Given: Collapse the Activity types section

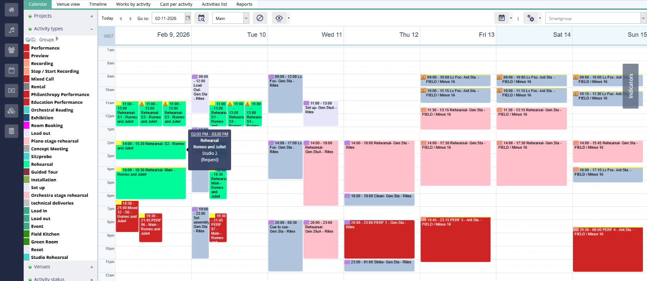Looking at the screenshot, I should point(92,29).
